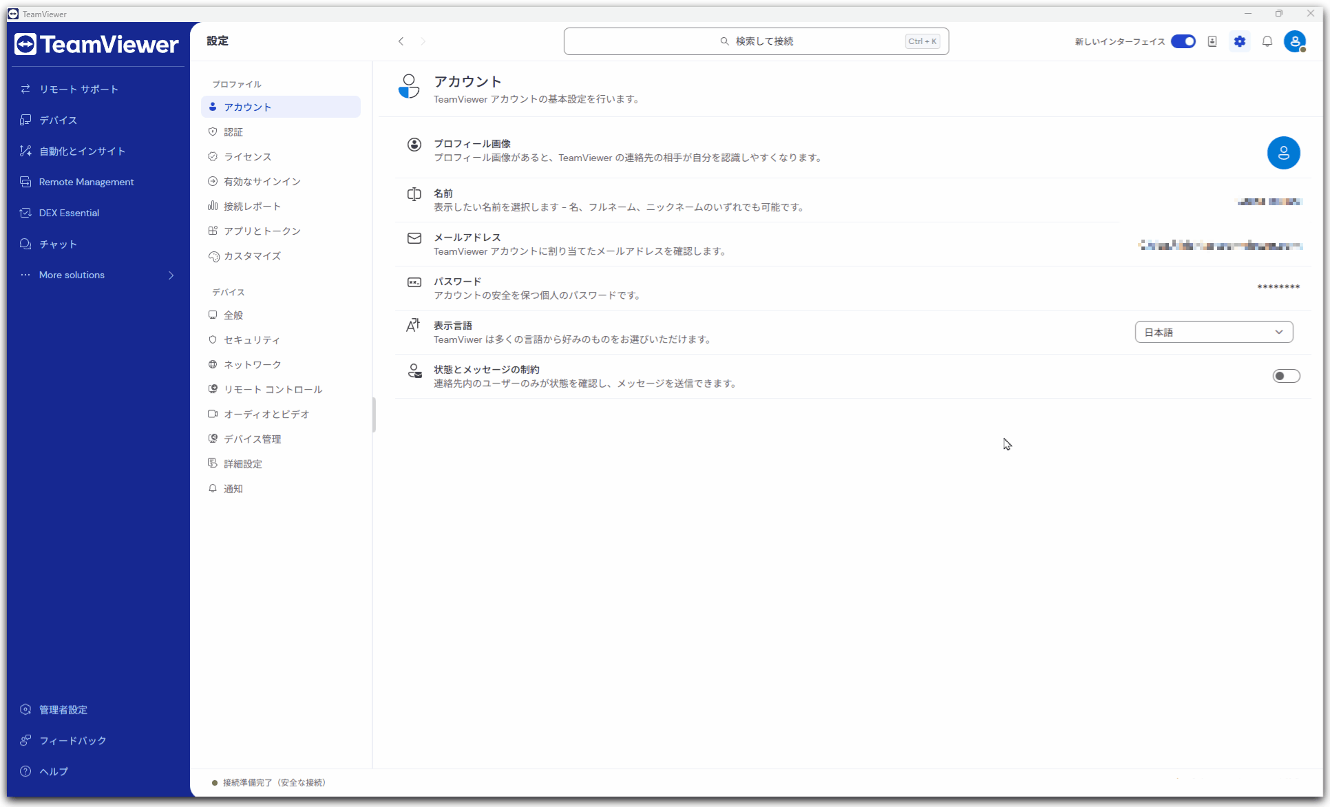
Task: Click the envelope icon in メールアドレス row
Action: pyautogui.click(x=414, y=238)
